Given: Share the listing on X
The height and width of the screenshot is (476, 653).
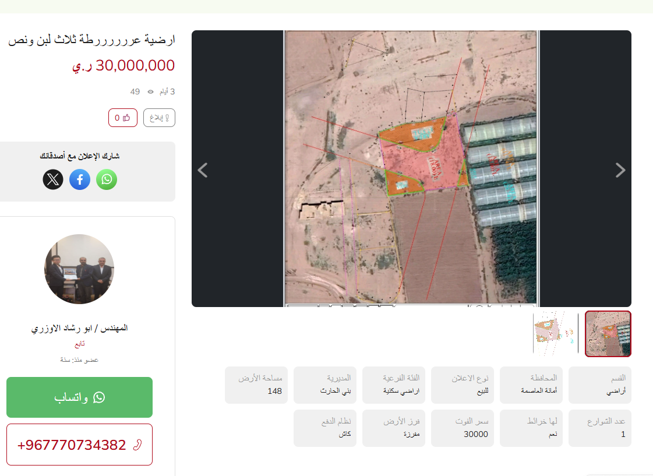Looking at the screenshot, I should (53, 179).
